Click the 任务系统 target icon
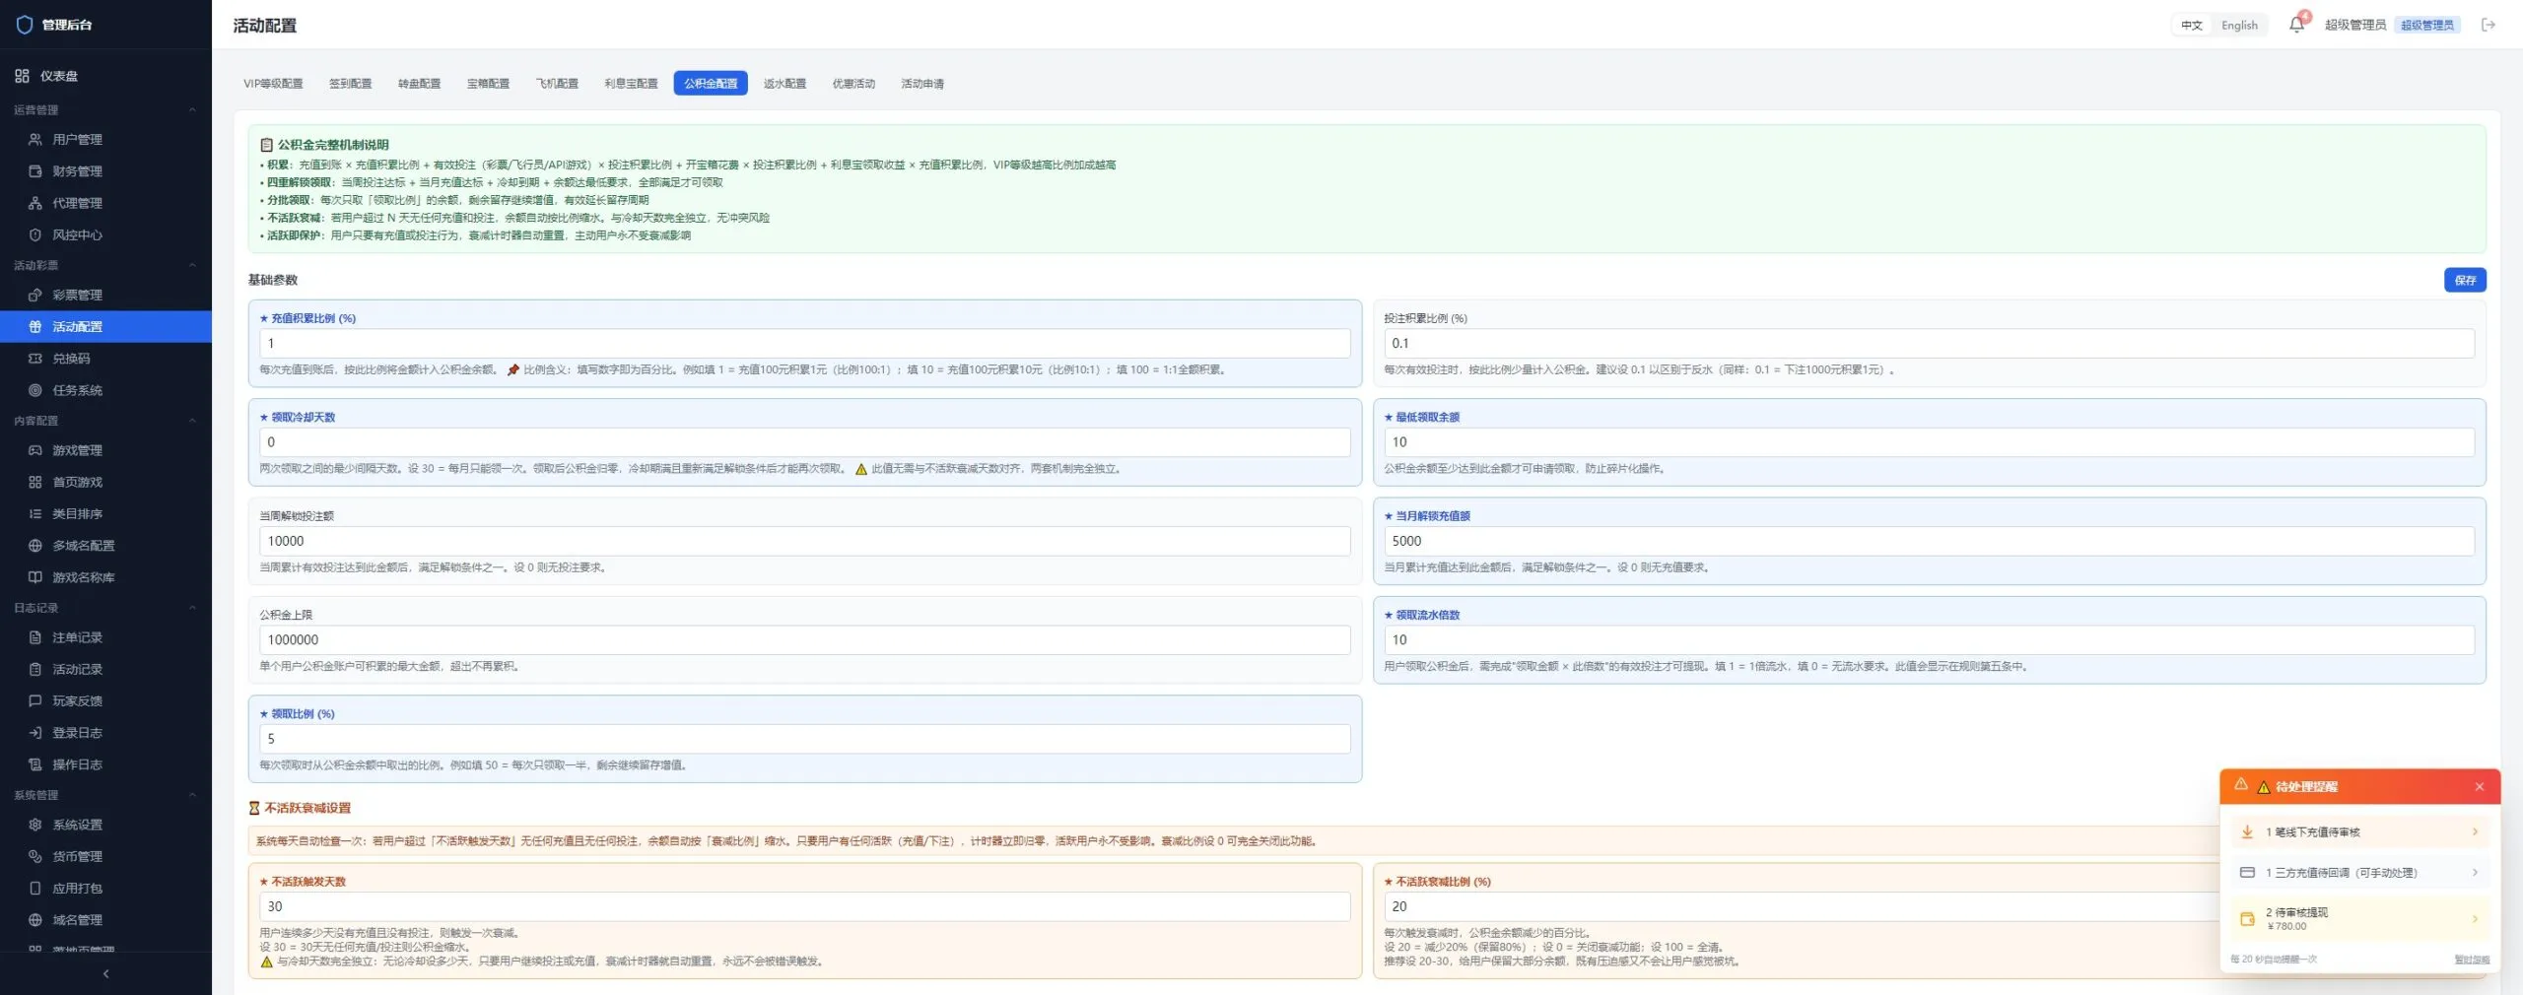 pyautogui.click(x=35, y=390)
